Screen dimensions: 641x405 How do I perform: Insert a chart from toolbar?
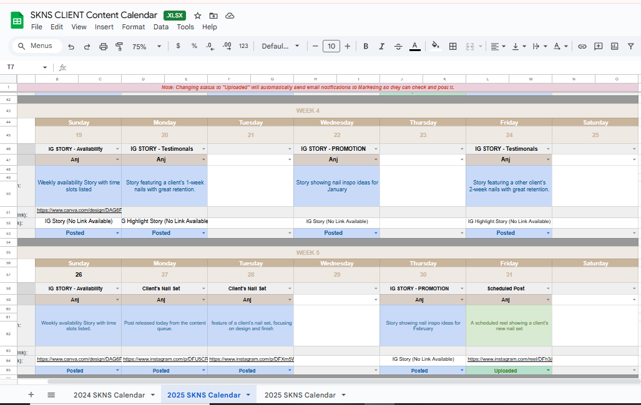[x=614, y=46]
